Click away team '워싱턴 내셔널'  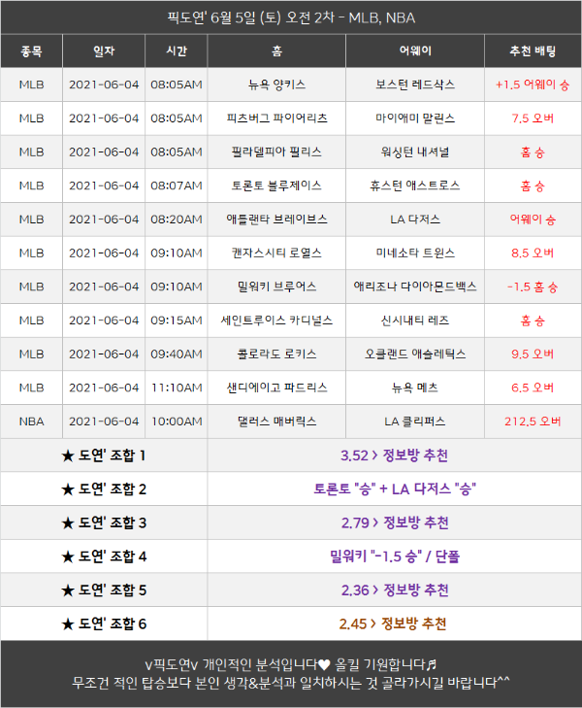click(415, 152)
